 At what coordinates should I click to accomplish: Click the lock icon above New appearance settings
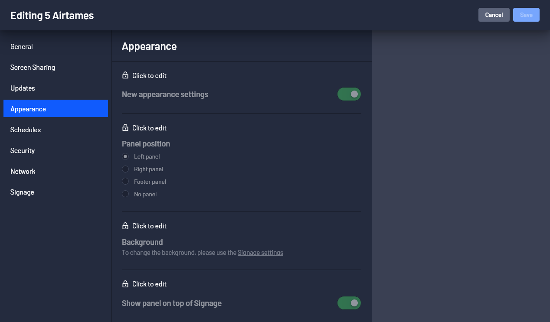125,75
